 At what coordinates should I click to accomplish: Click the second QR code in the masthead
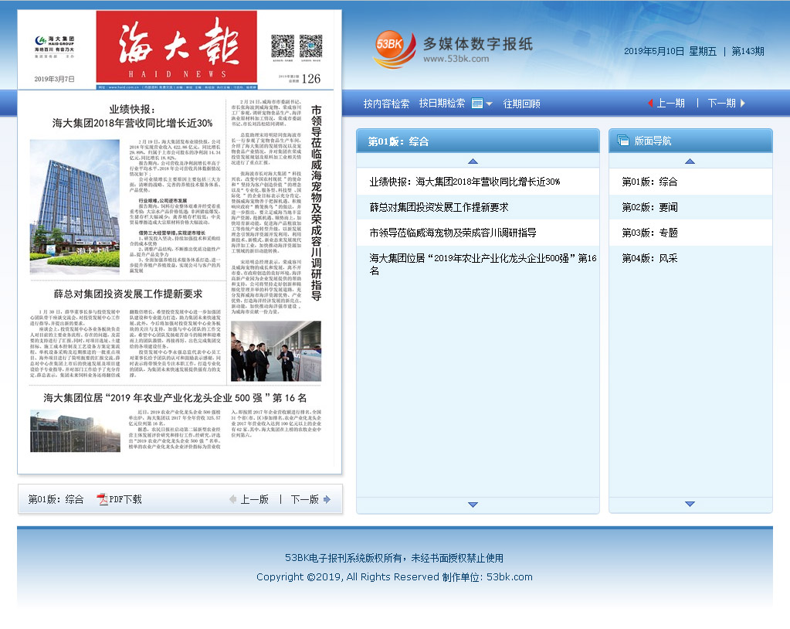310,47
